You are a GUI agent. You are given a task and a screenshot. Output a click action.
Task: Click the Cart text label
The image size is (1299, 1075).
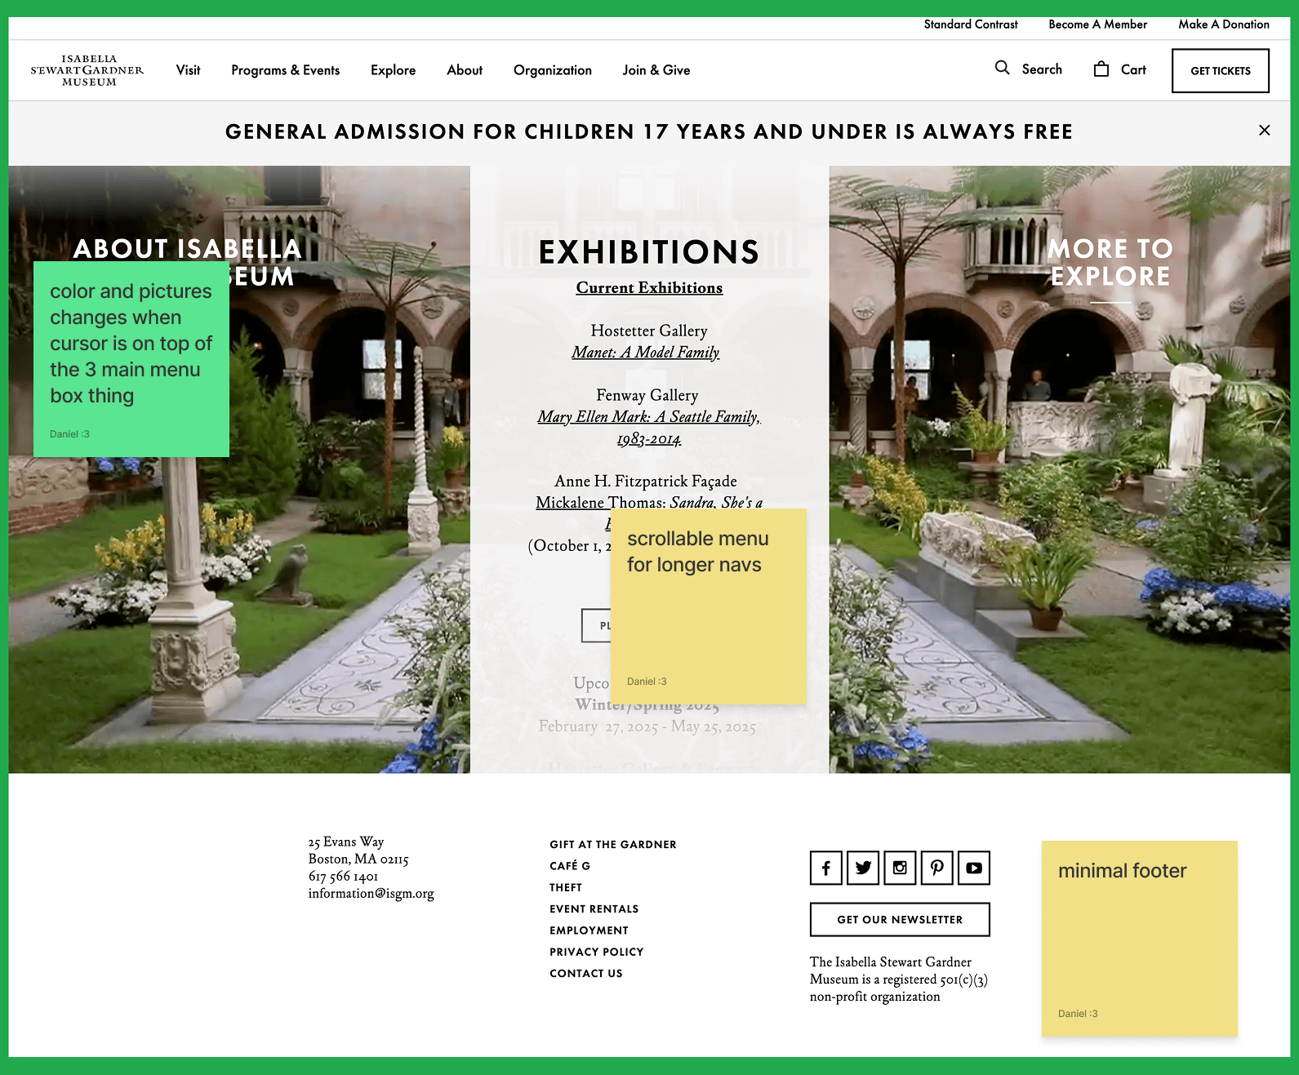1133,69
